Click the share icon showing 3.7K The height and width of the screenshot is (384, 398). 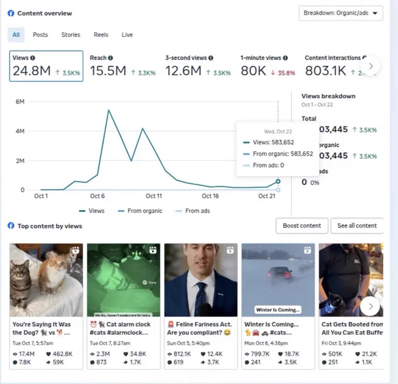tap(203, 362)
